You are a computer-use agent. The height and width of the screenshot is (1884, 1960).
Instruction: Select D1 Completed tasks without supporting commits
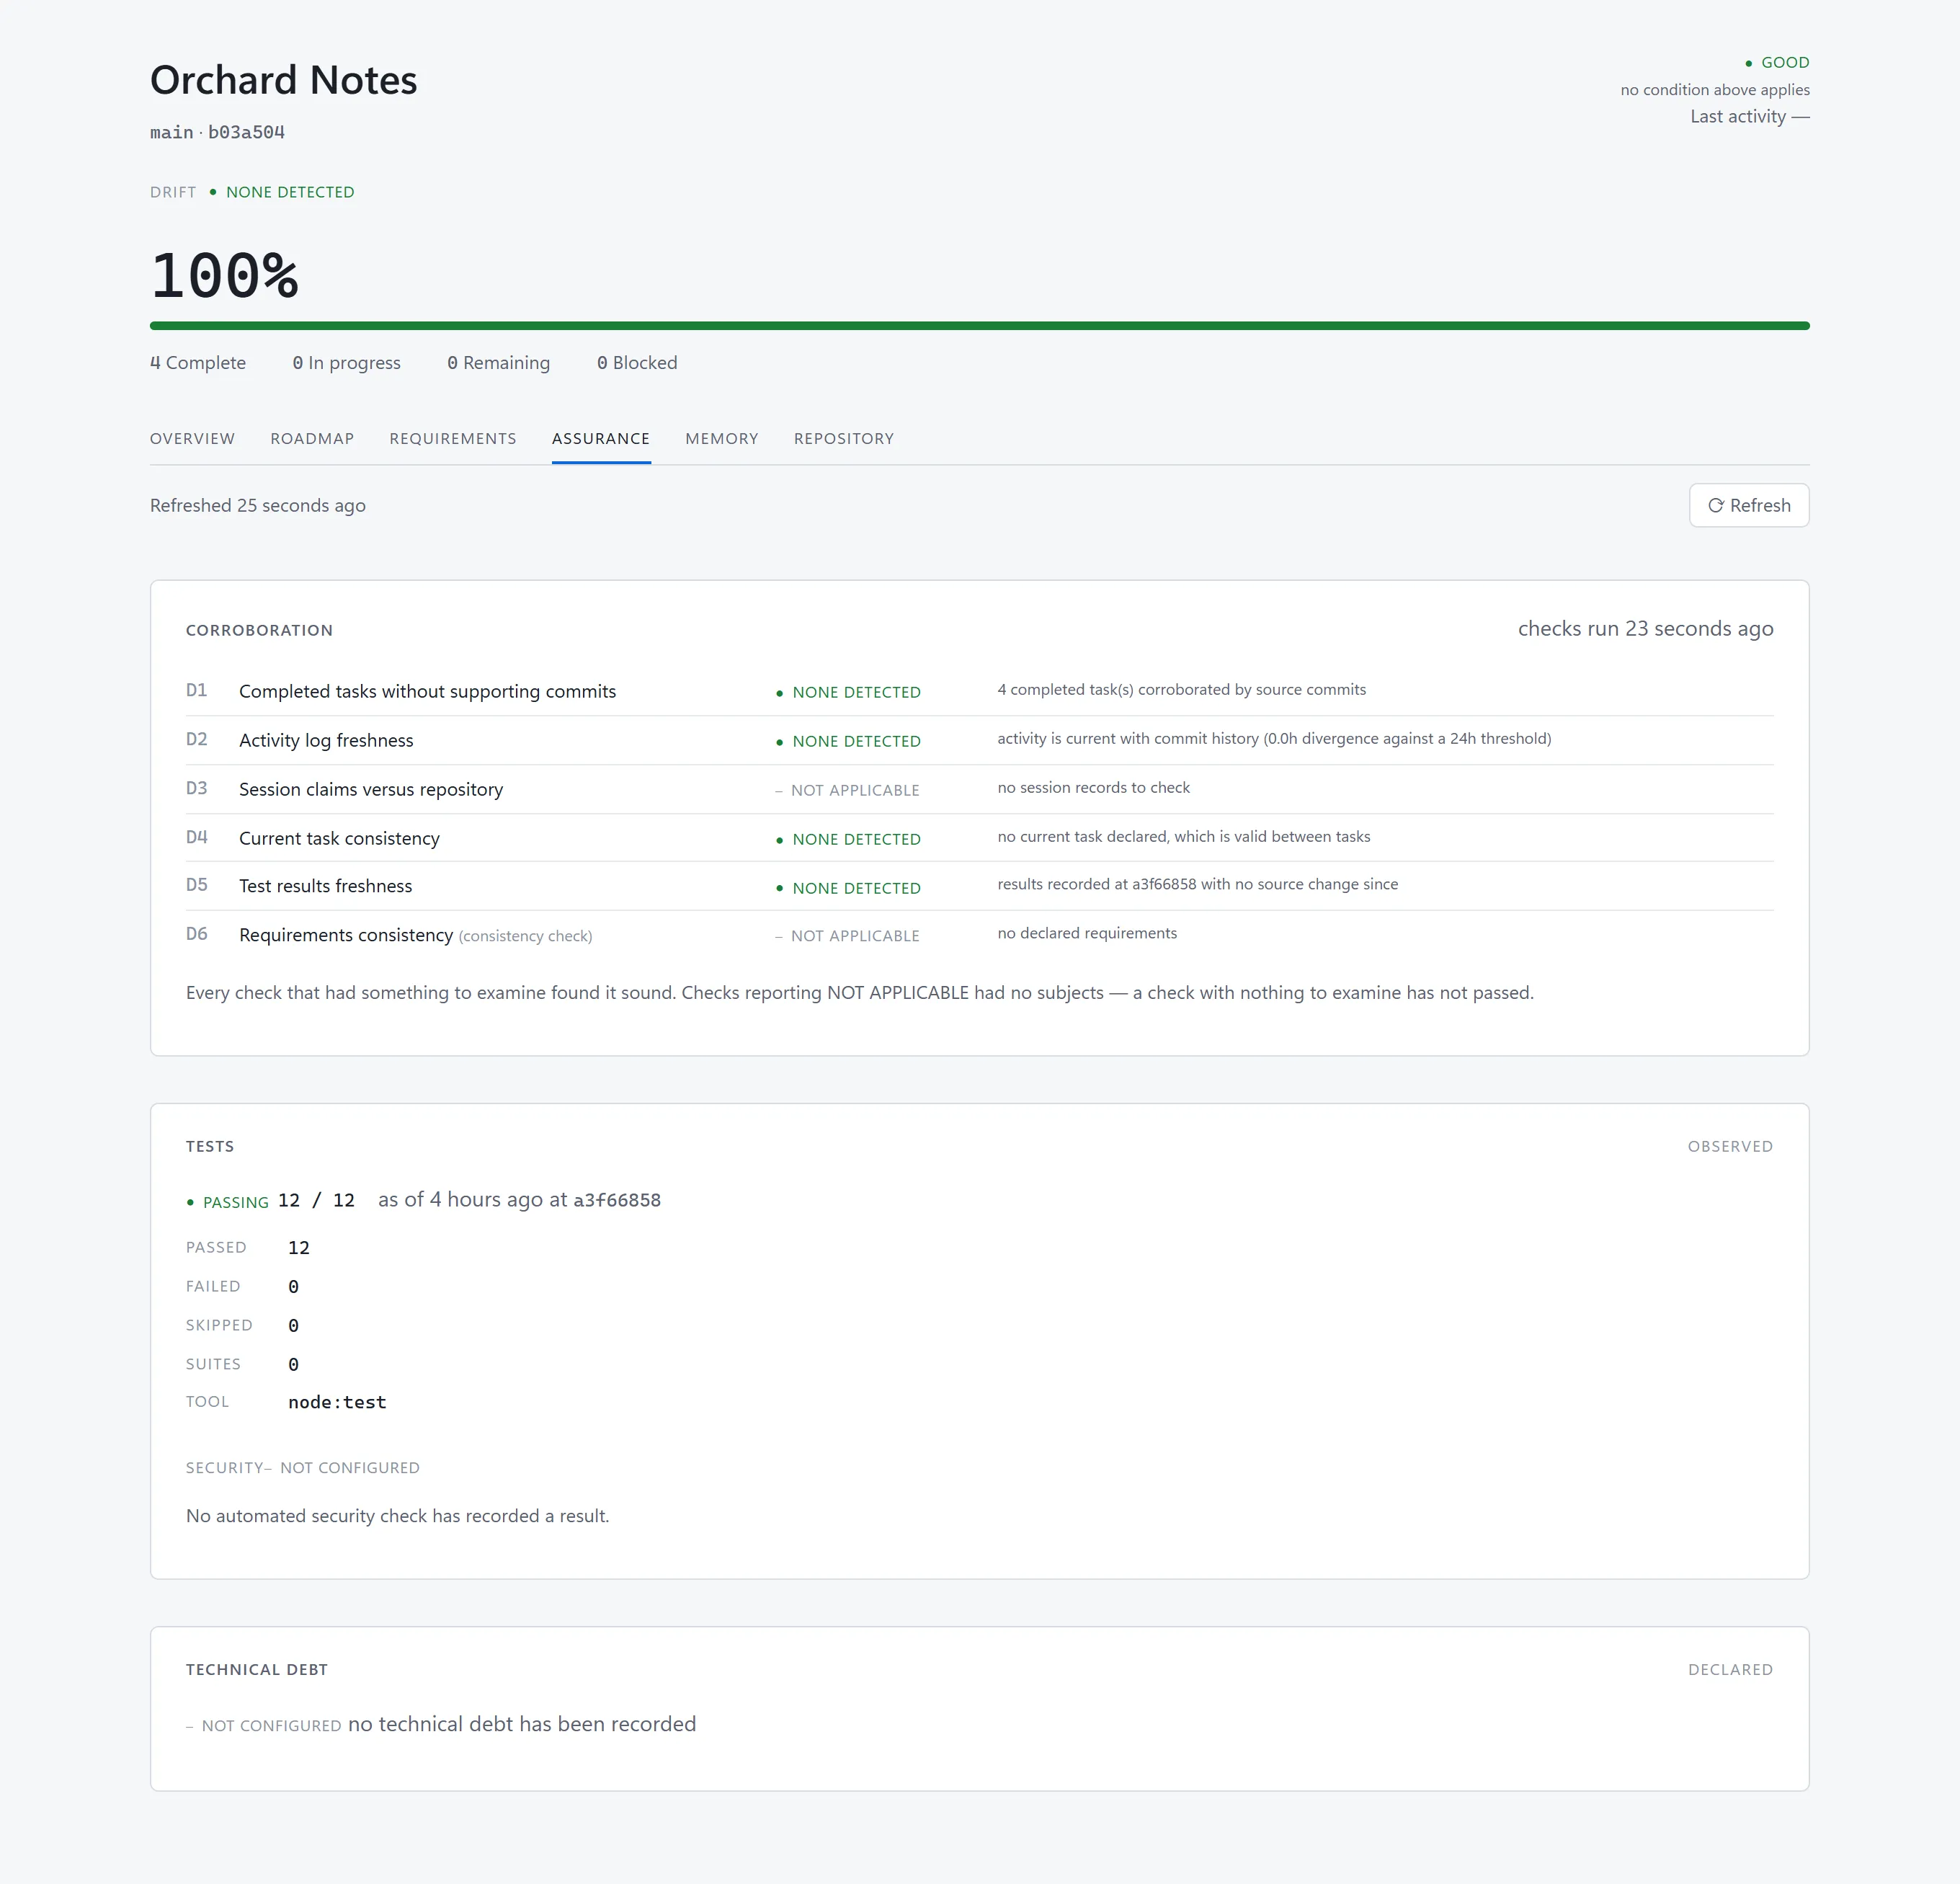[979, 691]
